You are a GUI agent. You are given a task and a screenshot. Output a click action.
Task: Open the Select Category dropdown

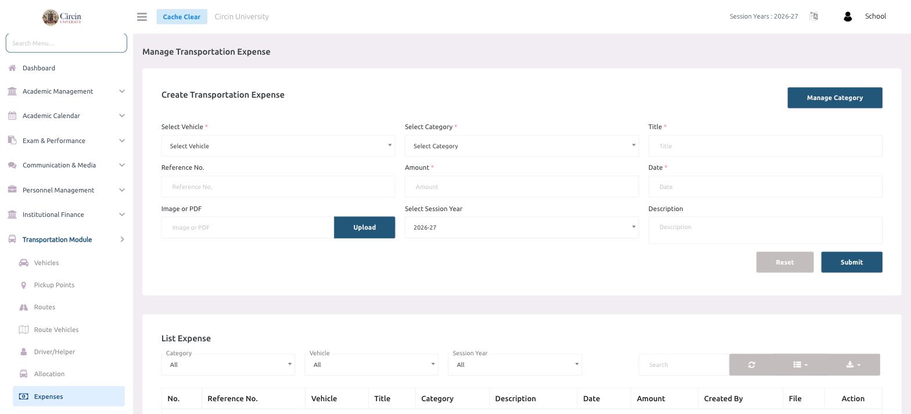pyautogui.click(x=522, y=146)
